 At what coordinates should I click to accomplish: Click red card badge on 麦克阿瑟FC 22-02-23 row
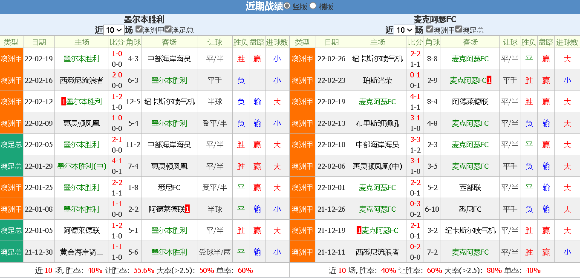[x=489, y=80]
